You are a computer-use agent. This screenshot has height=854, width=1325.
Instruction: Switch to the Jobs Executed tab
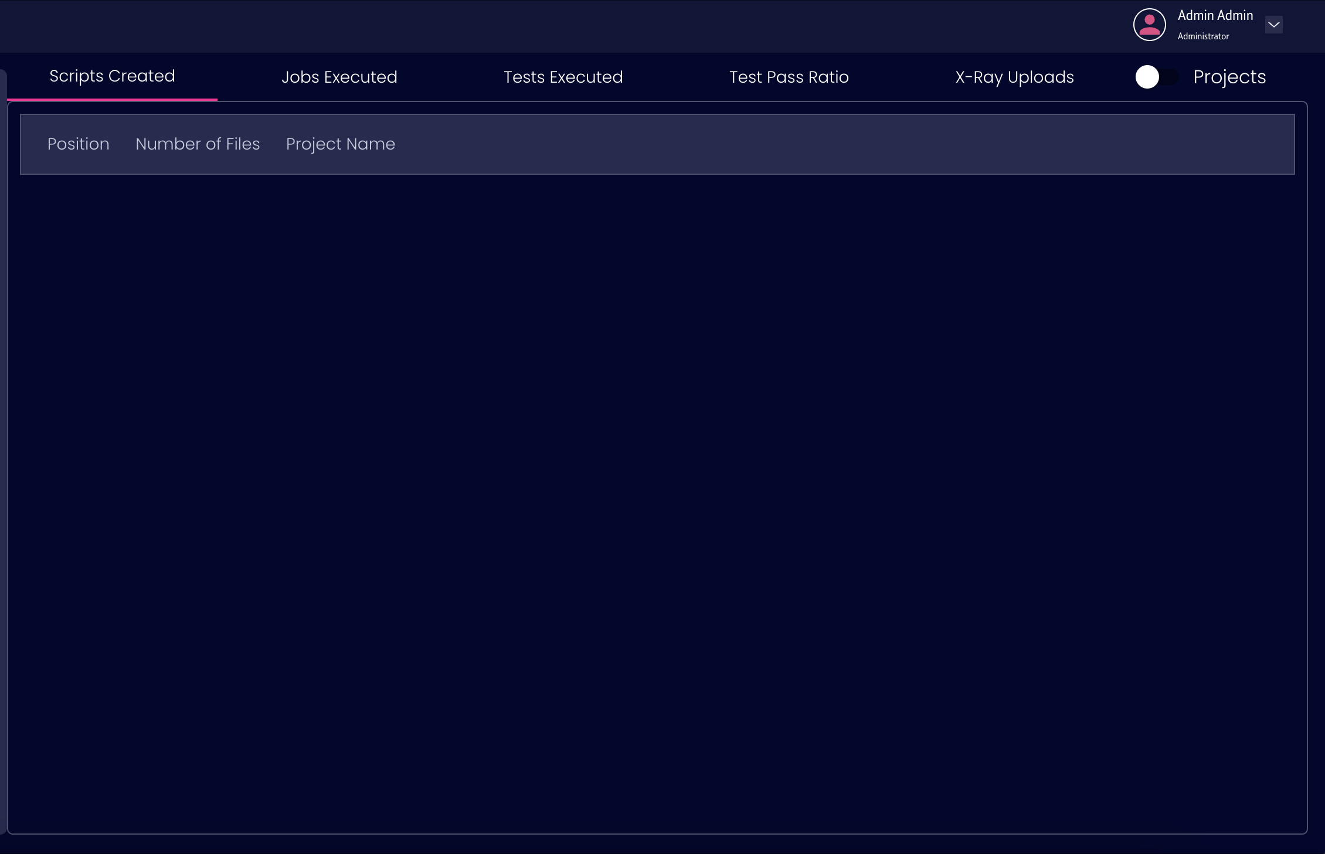point(339,77)
